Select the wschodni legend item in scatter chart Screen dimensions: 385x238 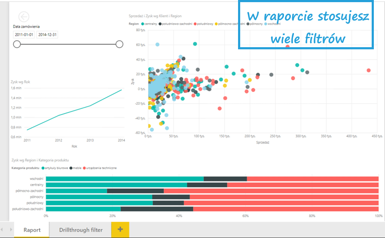pyautogui.click(x=274, y=24)
